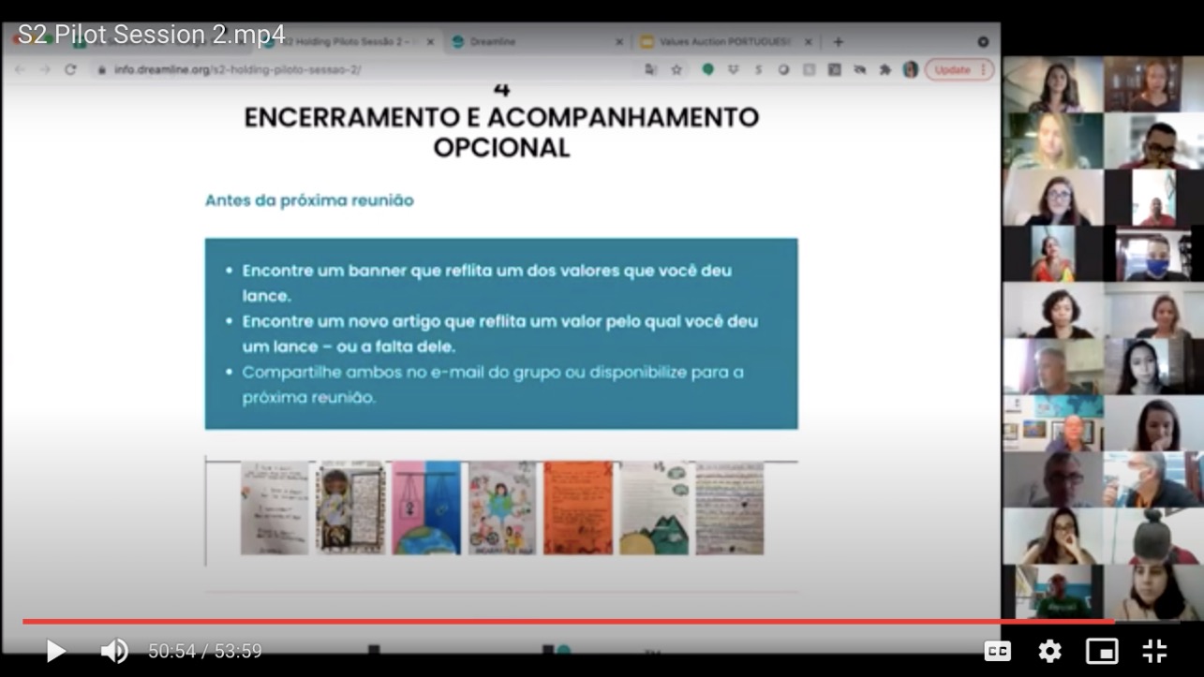Mute the video volume

pos(113,651)
